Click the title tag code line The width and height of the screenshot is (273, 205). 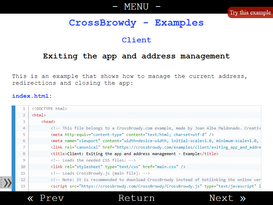click(x=134, y=154)
